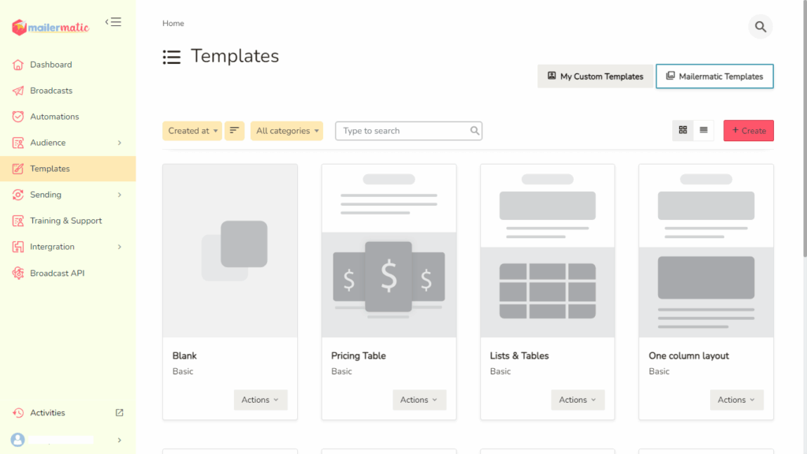Image resolution: width=807 pixels, height=454 pixels.
Task: Open Broadcasts page link
Action: point(51,91)
